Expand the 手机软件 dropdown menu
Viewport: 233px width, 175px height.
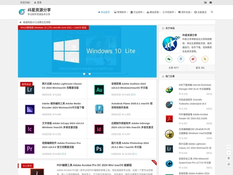coord(169,12)
